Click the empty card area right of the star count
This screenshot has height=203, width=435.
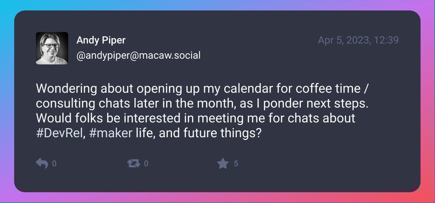pos(326,164)
